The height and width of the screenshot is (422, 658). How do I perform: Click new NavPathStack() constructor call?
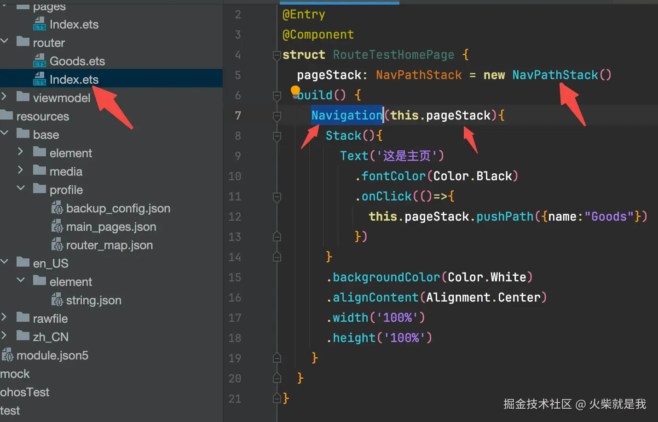click(548, 75)
